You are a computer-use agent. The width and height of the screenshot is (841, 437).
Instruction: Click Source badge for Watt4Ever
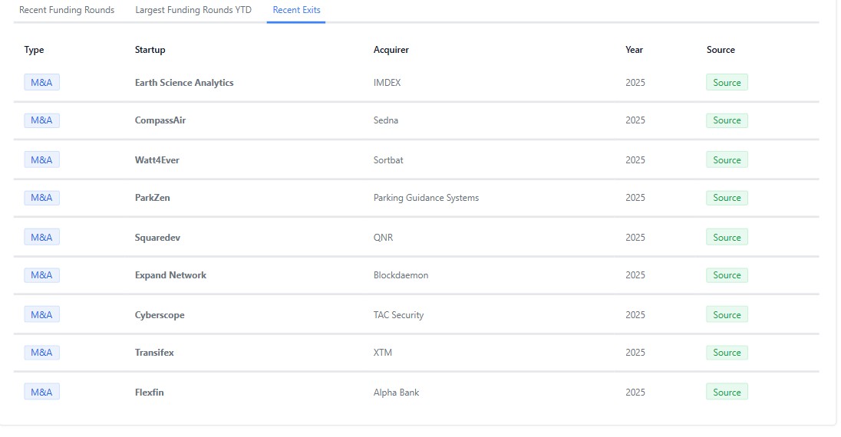tap(727, 159)
